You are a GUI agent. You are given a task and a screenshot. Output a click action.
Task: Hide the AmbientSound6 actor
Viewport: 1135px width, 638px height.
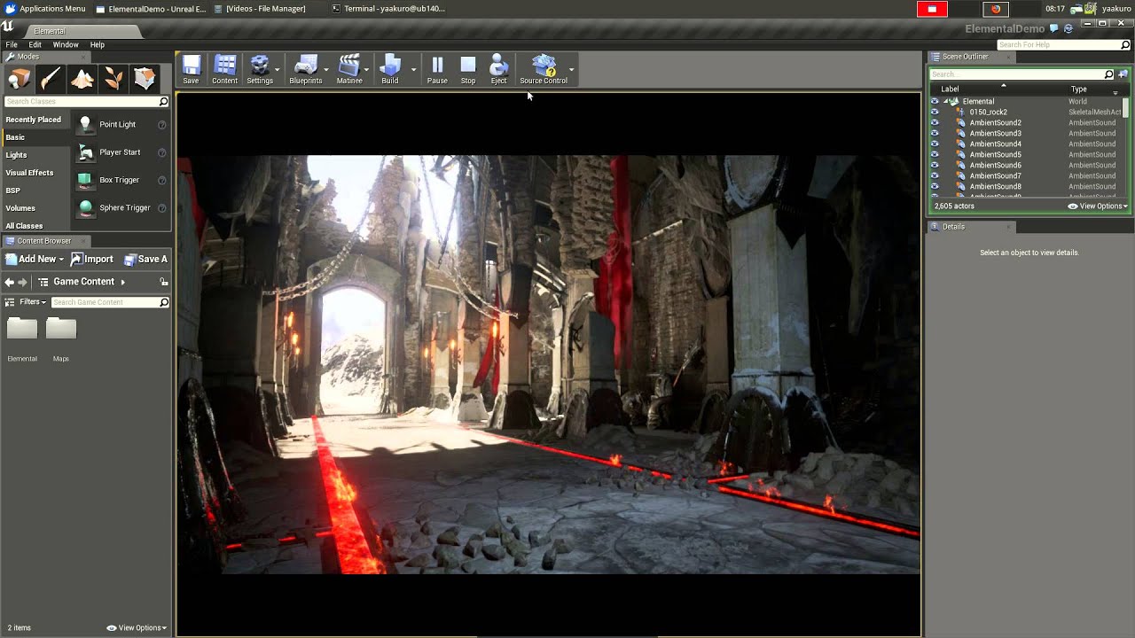pos(934,165)
